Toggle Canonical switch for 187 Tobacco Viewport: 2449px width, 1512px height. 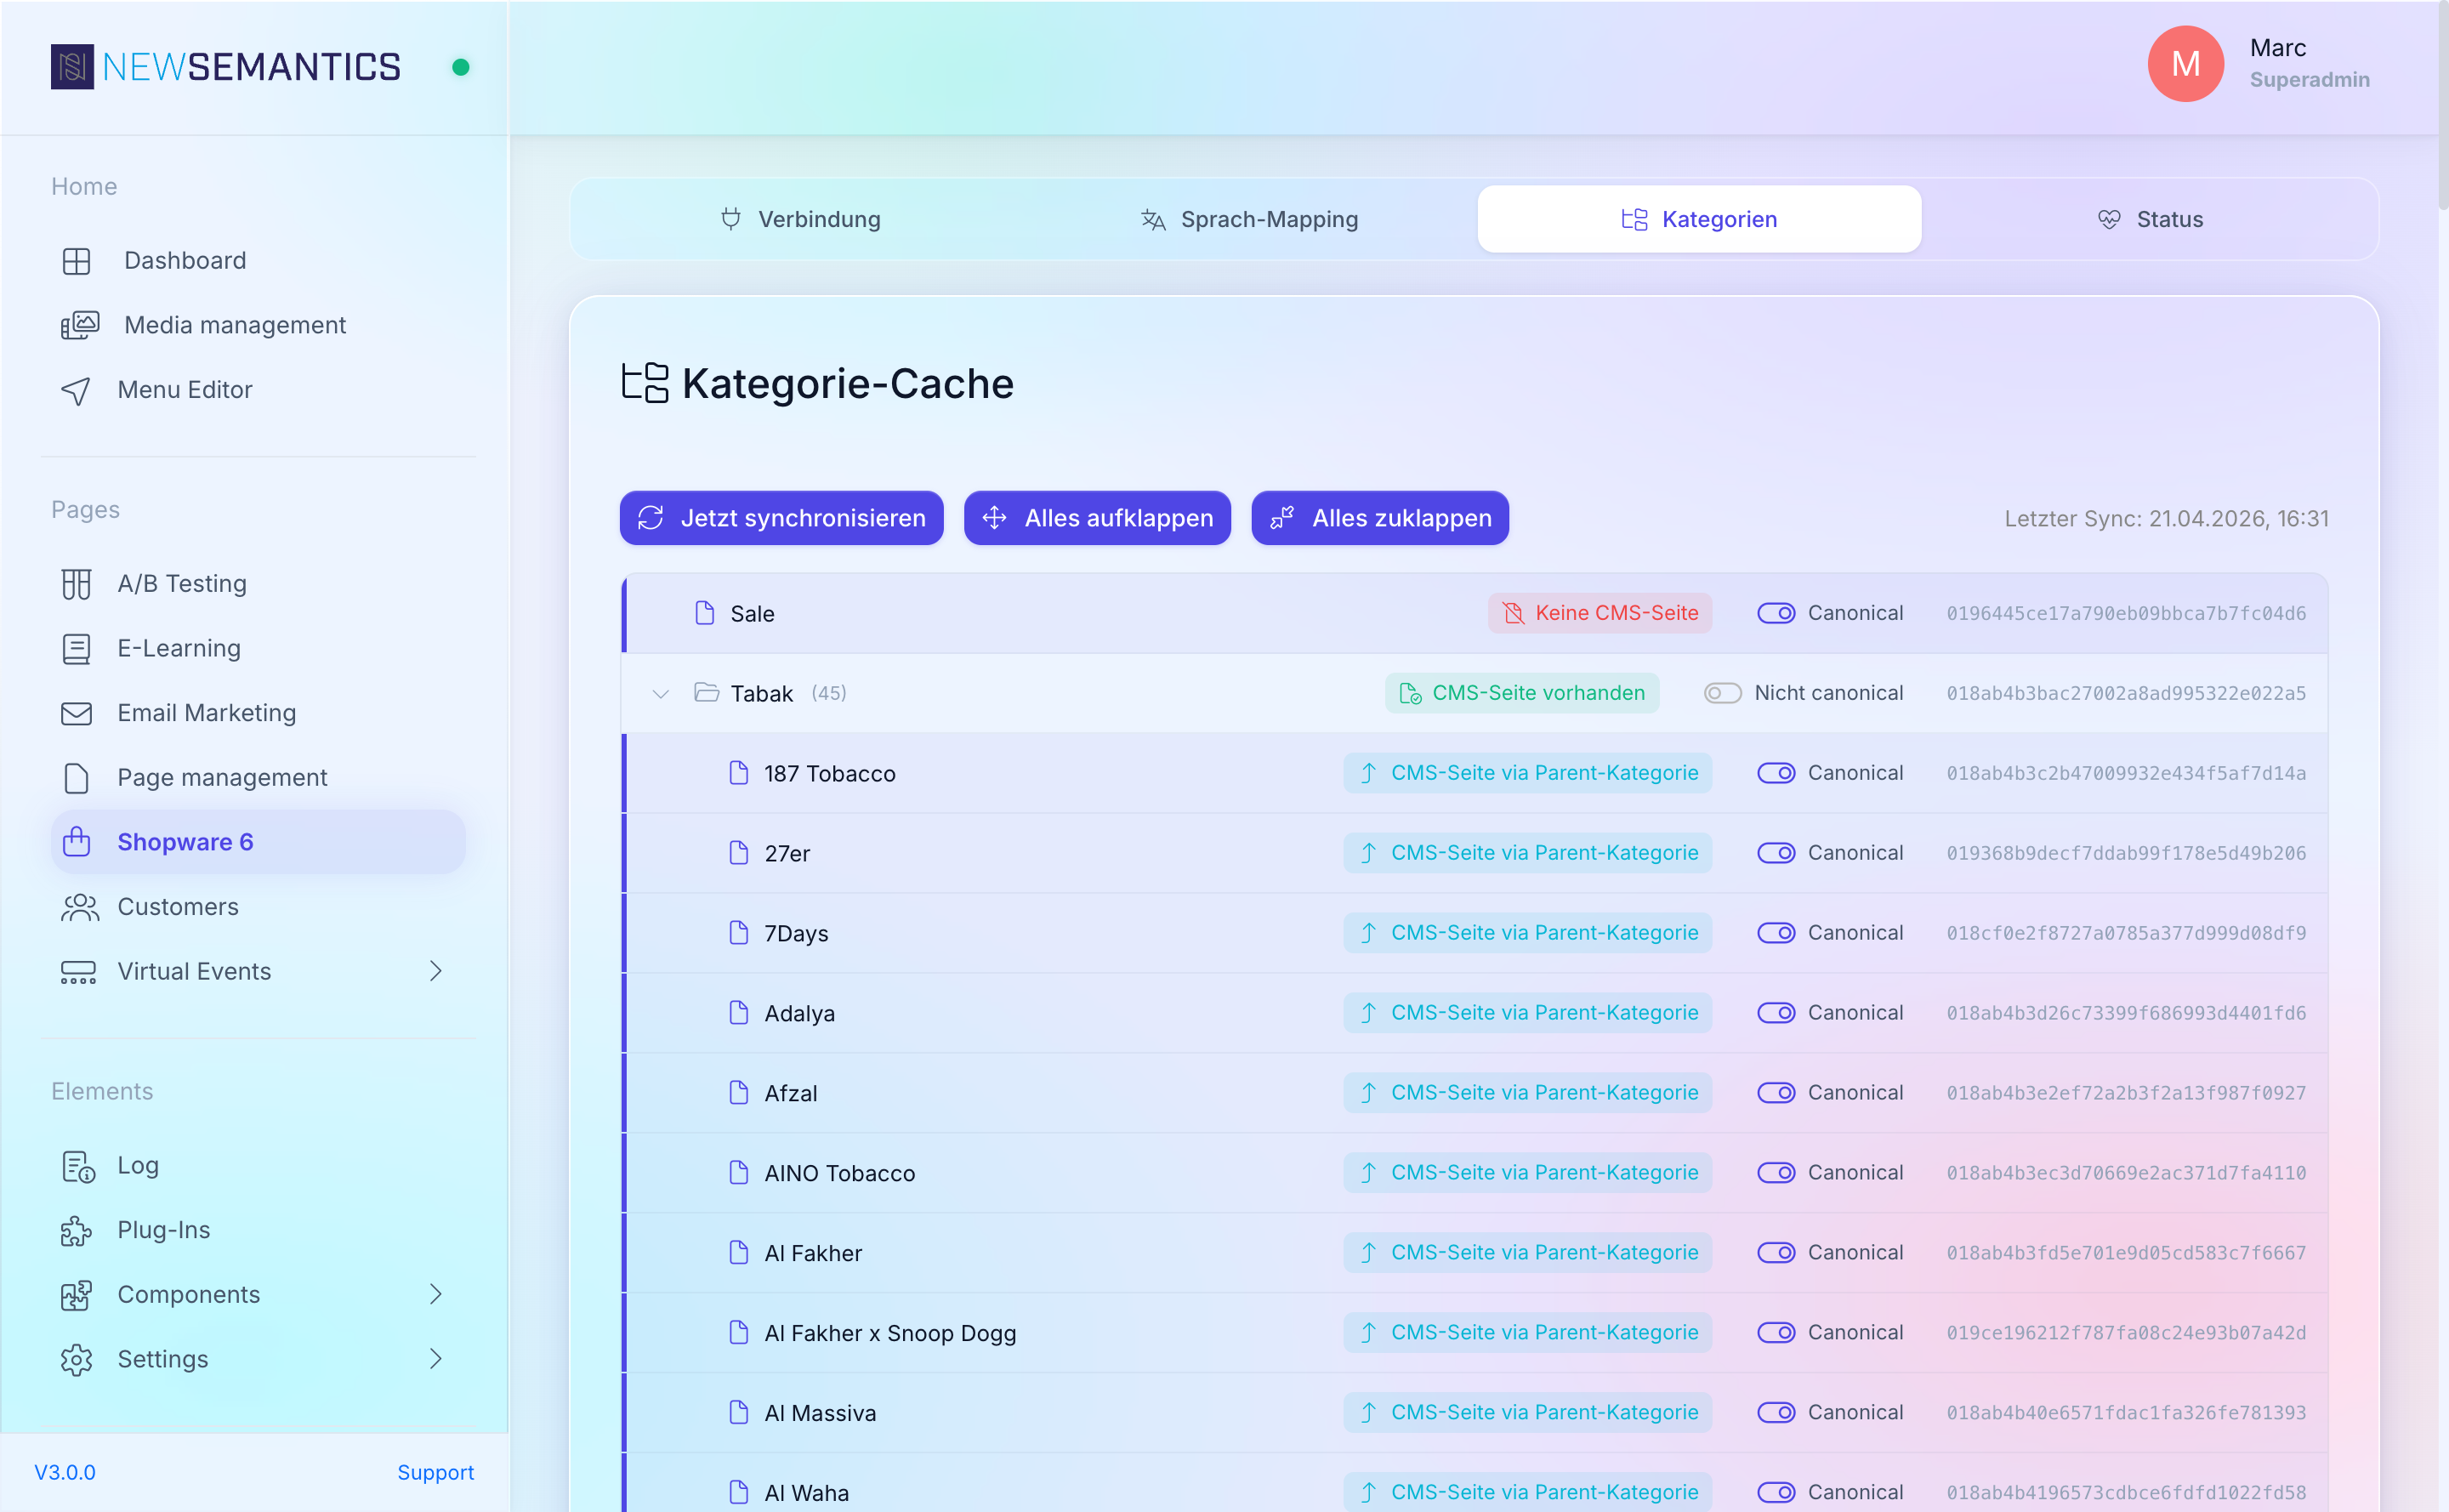[1776, 773]
